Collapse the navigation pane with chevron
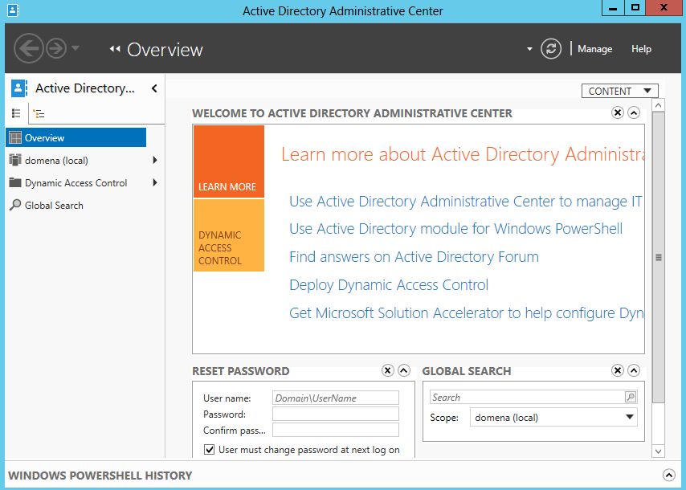The image size is (686, 490). pyautogui.click(x=154, y=88)
